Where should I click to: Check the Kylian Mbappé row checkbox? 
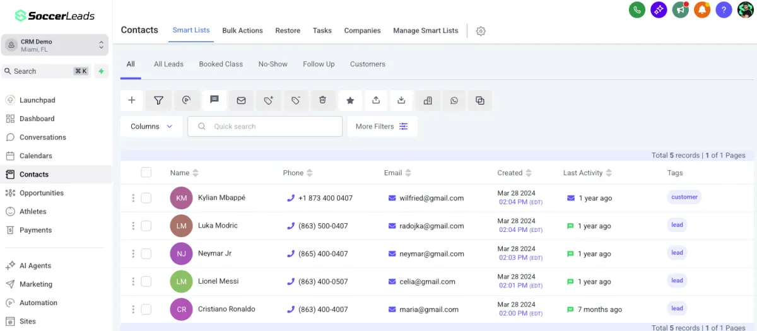(146, 198)
